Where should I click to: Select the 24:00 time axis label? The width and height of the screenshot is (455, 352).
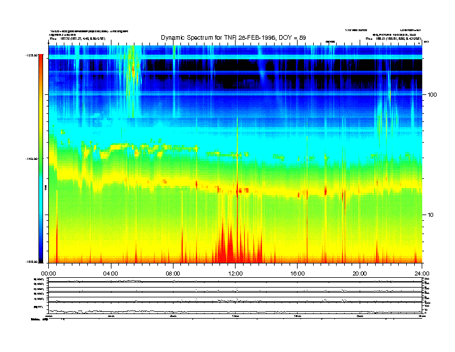(422, 274)
